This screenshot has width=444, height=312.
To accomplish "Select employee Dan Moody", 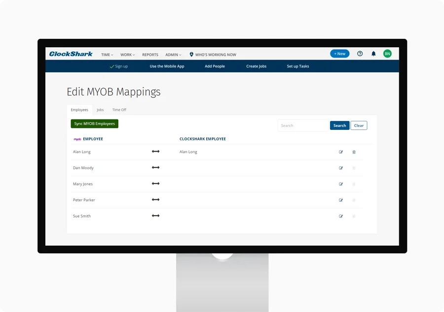I will (83, 168).
